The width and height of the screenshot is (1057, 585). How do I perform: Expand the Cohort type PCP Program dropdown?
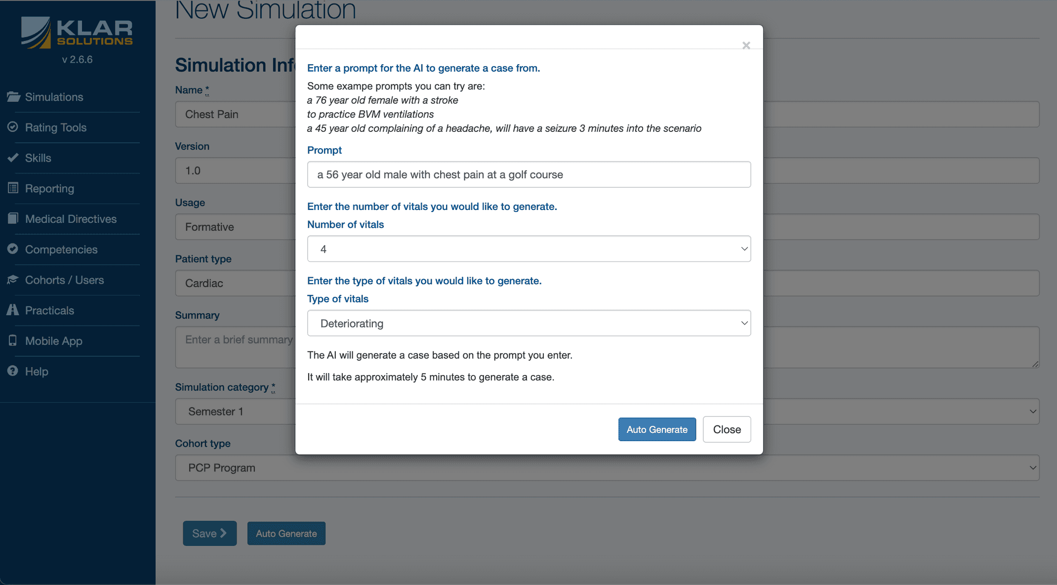607,467
